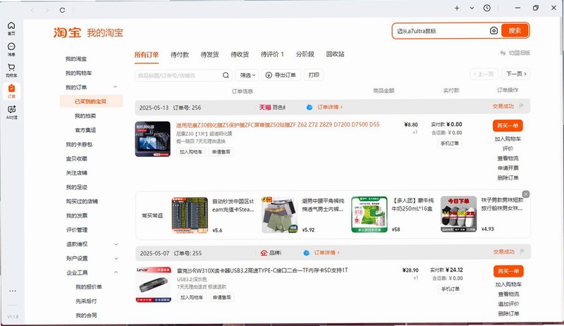Switch to the 待评价 tab

272,54
